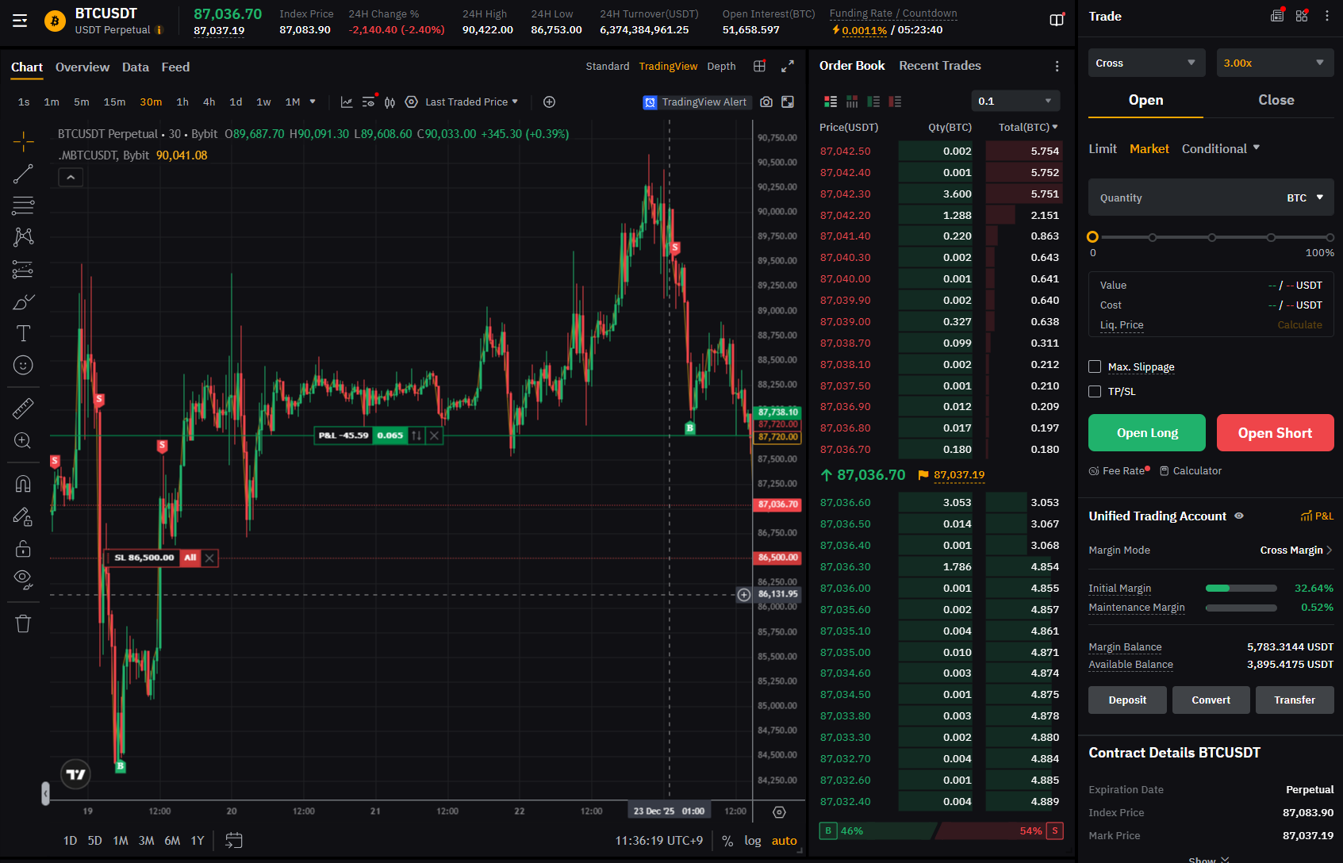The width and height of the screenshot is (1343, 863).
Task: Remove drawings with trash icon
Action: tap(23, 623)
